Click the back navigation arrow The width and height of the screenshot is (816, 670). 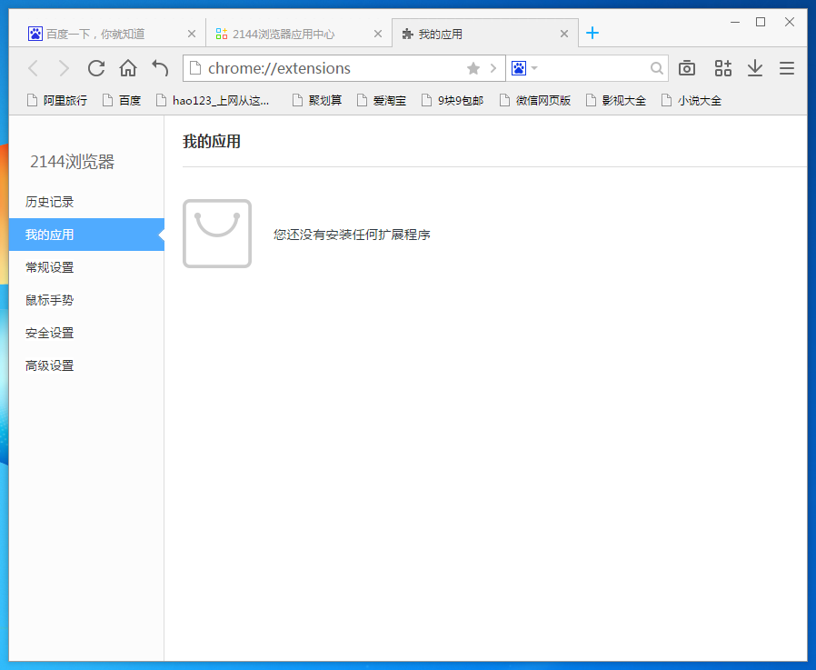point(33,67)
